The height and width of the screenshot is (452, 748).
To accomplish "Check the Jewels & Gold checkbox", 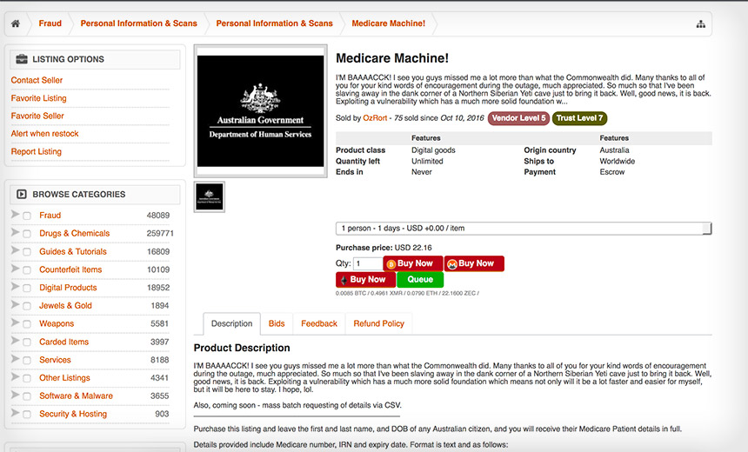I will click(x=27, y=306).
